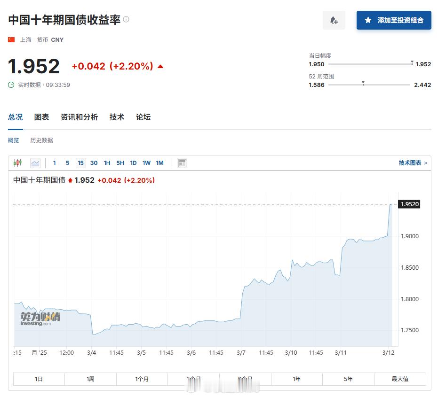The width and height of the screenshot is (446, 397).
Task: Open the 资讯和分析 tab
Action: [x=79, y=117]
